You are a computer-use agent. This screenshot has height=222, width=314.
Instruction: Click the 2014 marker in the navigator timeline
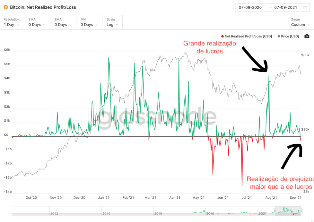coord(106,213)
